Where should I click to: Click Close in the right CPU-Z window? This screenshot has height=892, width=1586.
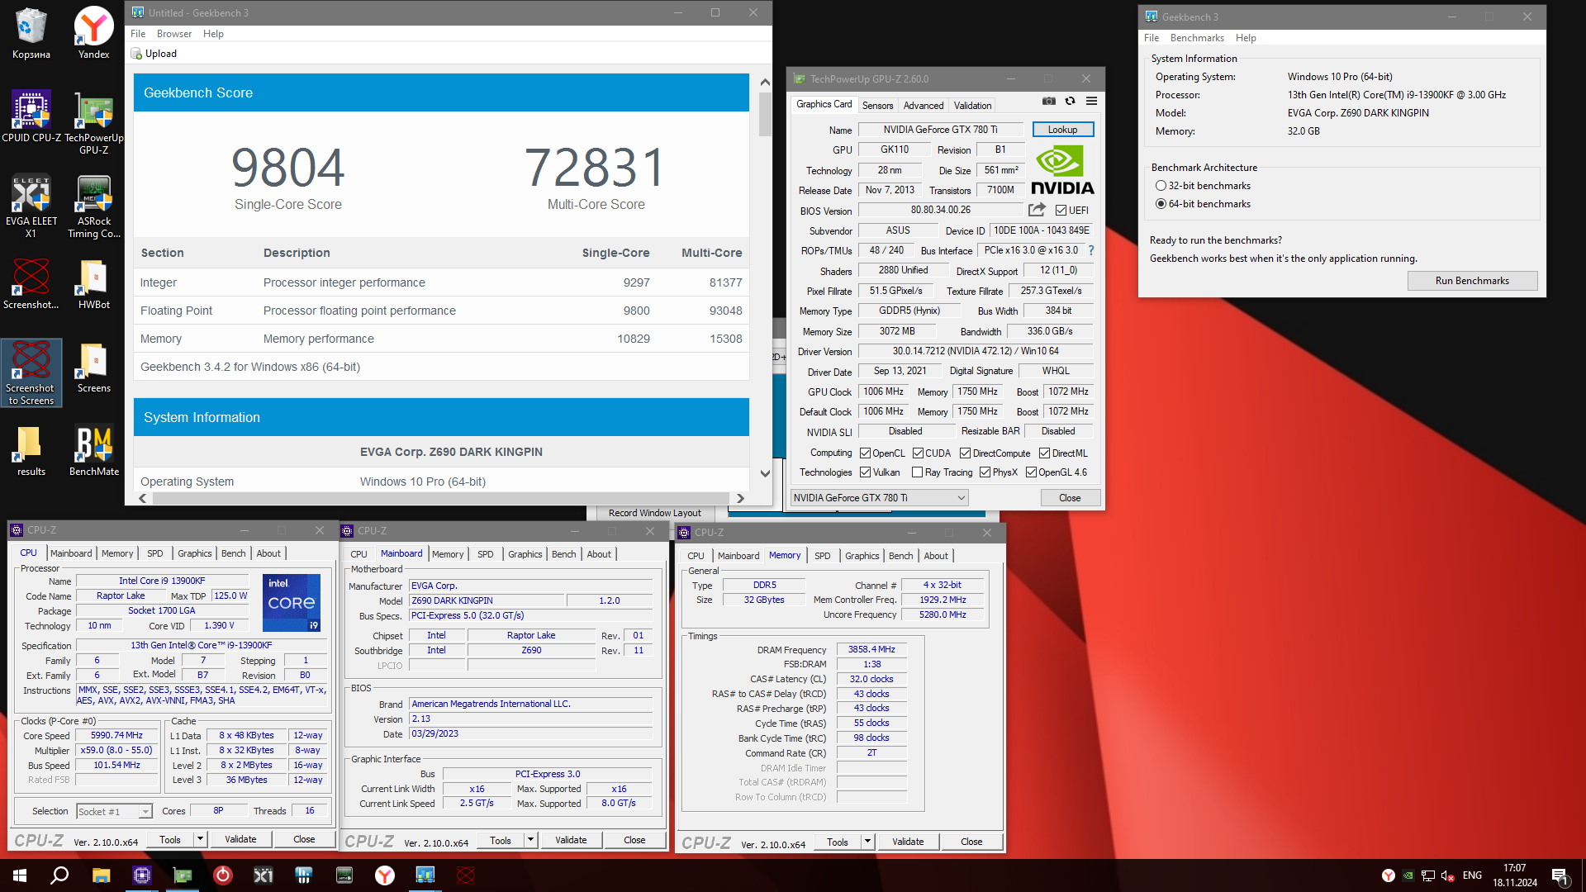point(971,842)
